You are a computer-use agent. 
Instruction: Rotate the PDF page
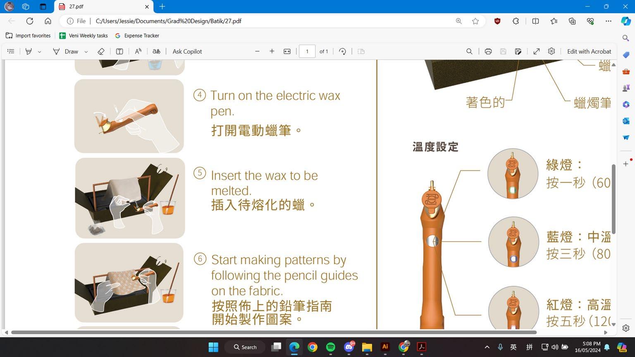point(342,51)
